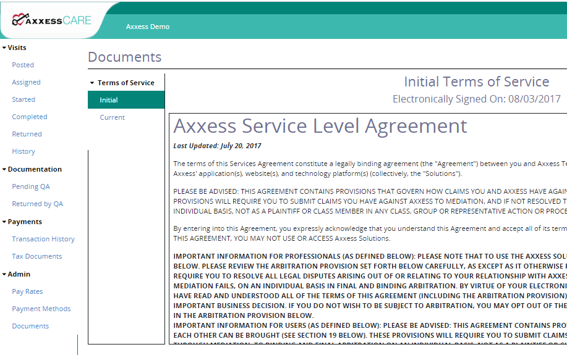Select the Initial terms tab

coord(126,100)
